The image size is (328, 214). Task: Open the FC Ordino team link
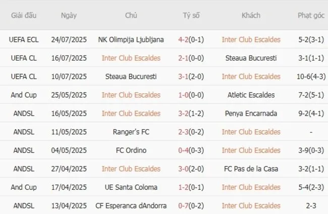(x=131, y=150)
